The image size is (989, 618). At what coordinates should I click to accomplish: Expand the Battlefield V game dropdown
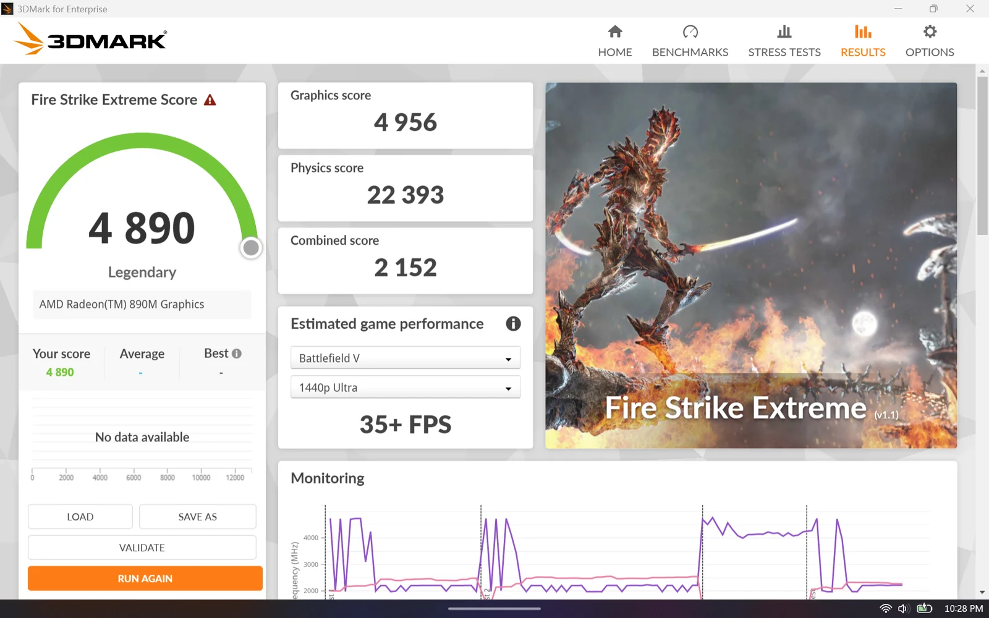tap(405, 358)
